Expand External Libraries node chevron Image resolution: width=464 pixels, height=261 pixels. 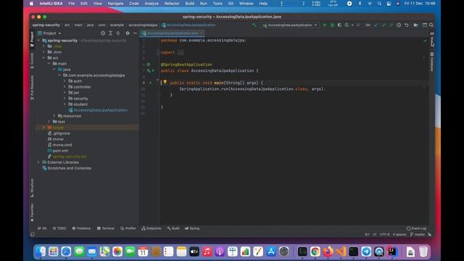(x=38, y=162)
